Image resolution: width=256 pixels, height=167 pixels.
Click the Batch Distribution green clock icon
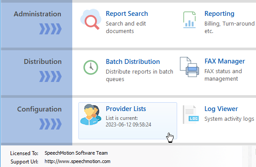click(x=91, y=67)
